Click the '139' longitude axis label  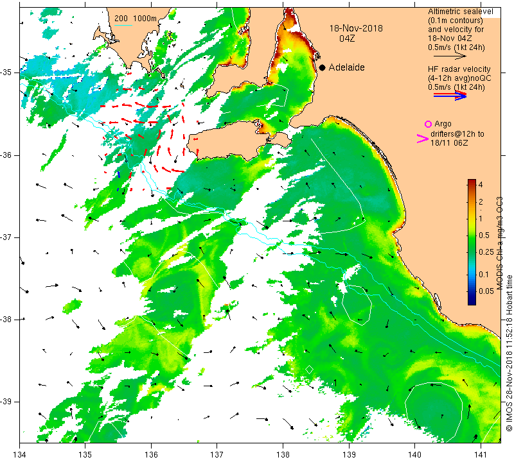coord(349,454)
